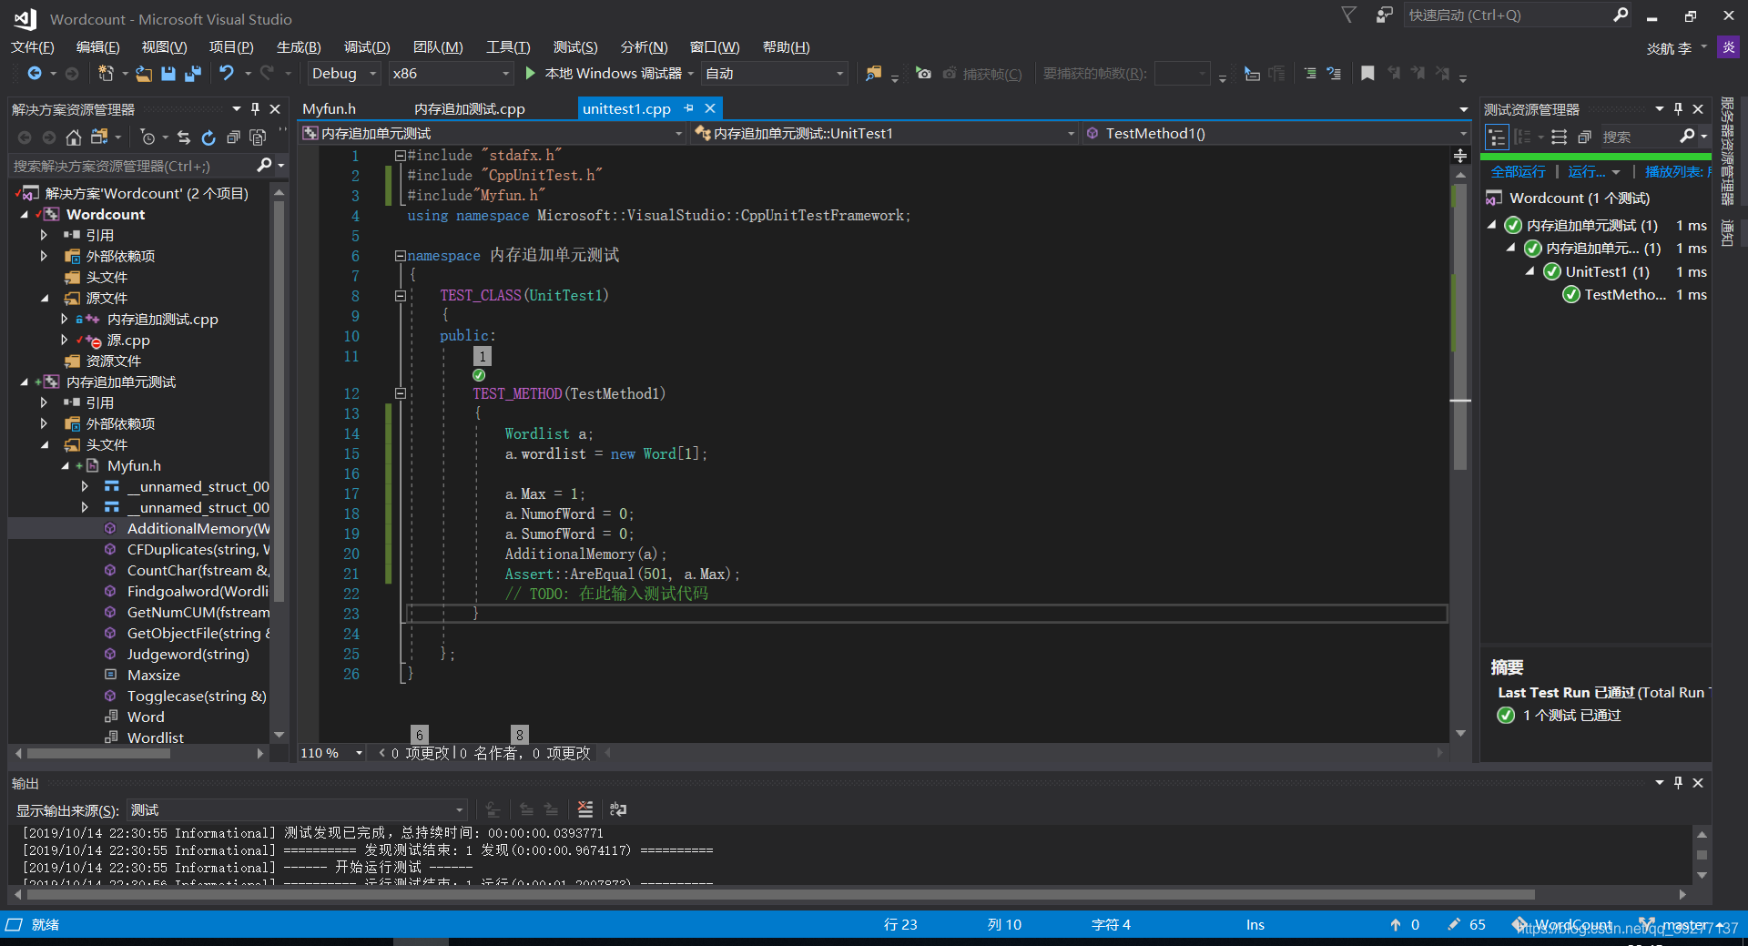Click 全部运行 to run all tests
The height and width of the screenshot is (946, 1748).
1518,172
